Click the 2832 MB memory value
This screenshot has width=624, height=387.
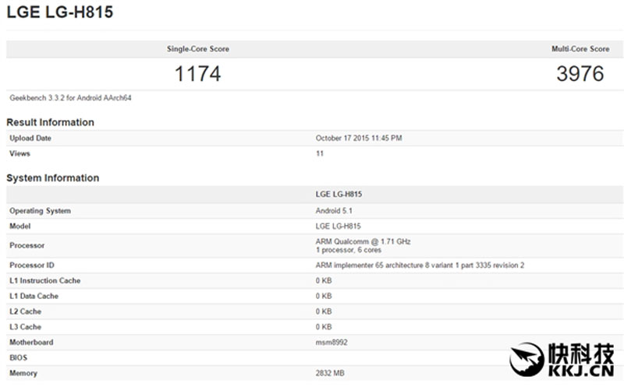330,374
